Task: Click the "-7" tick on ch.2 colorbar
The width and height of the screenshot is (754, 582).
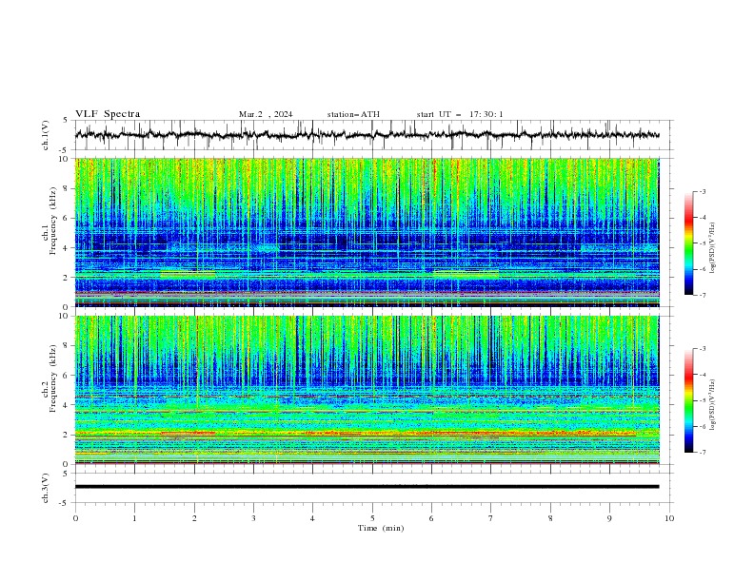Action: 702,453
